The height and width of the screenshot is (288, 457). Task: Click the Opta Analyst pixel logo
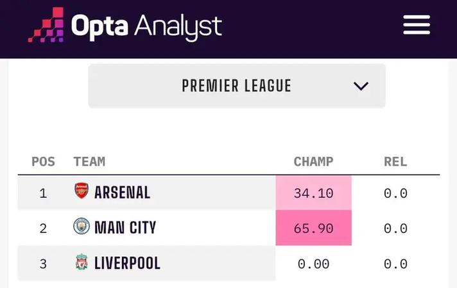[46, 25]
